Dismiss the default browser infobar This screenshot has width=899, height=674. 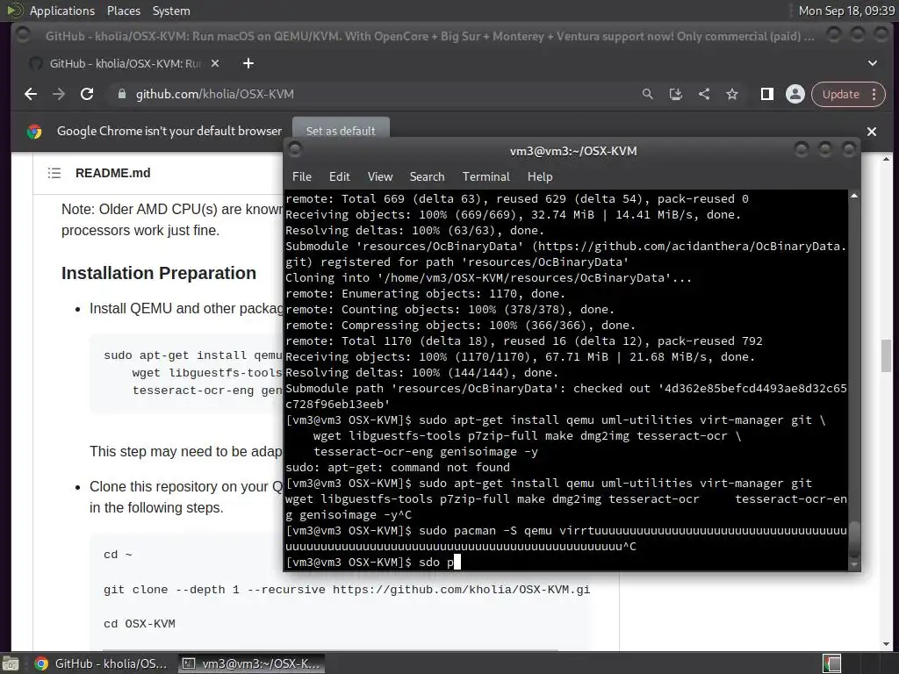[x=872, y=132]
